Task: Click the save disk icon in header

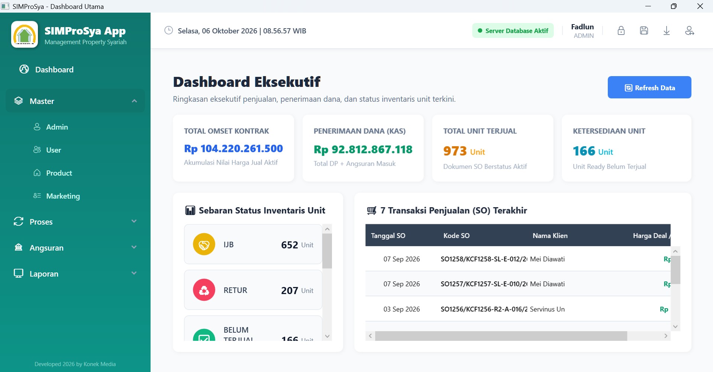Action: (x=644, y=31)
